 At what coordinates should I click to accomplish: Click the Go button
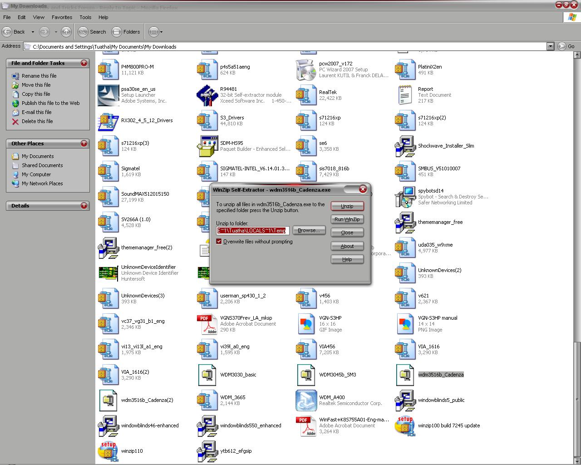[566, 46]
